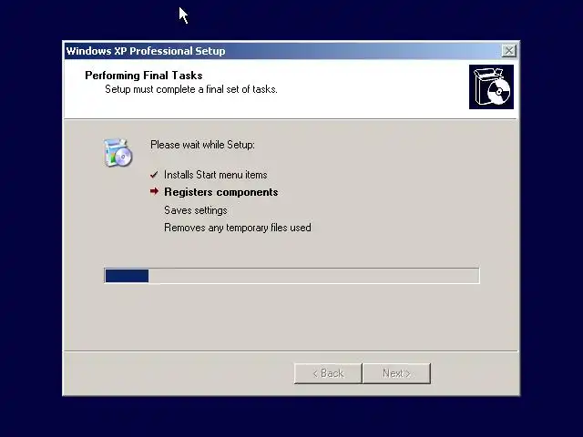The width and height of the screenshot is (583, 437).
Task: Click the disabled Back button
Action: pos(328,373)
